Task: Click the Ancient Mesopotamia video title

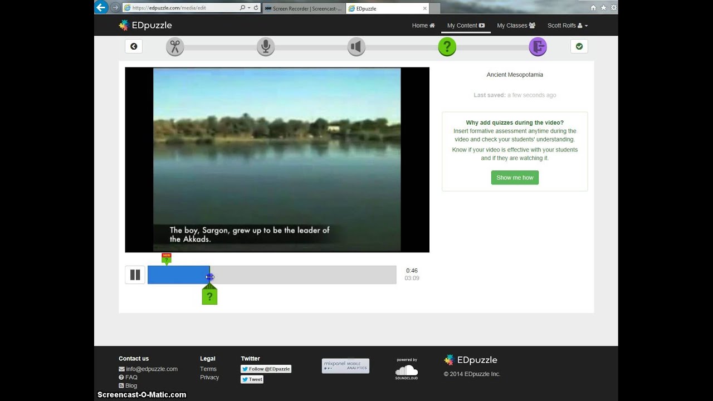Action: click(515, 75)
